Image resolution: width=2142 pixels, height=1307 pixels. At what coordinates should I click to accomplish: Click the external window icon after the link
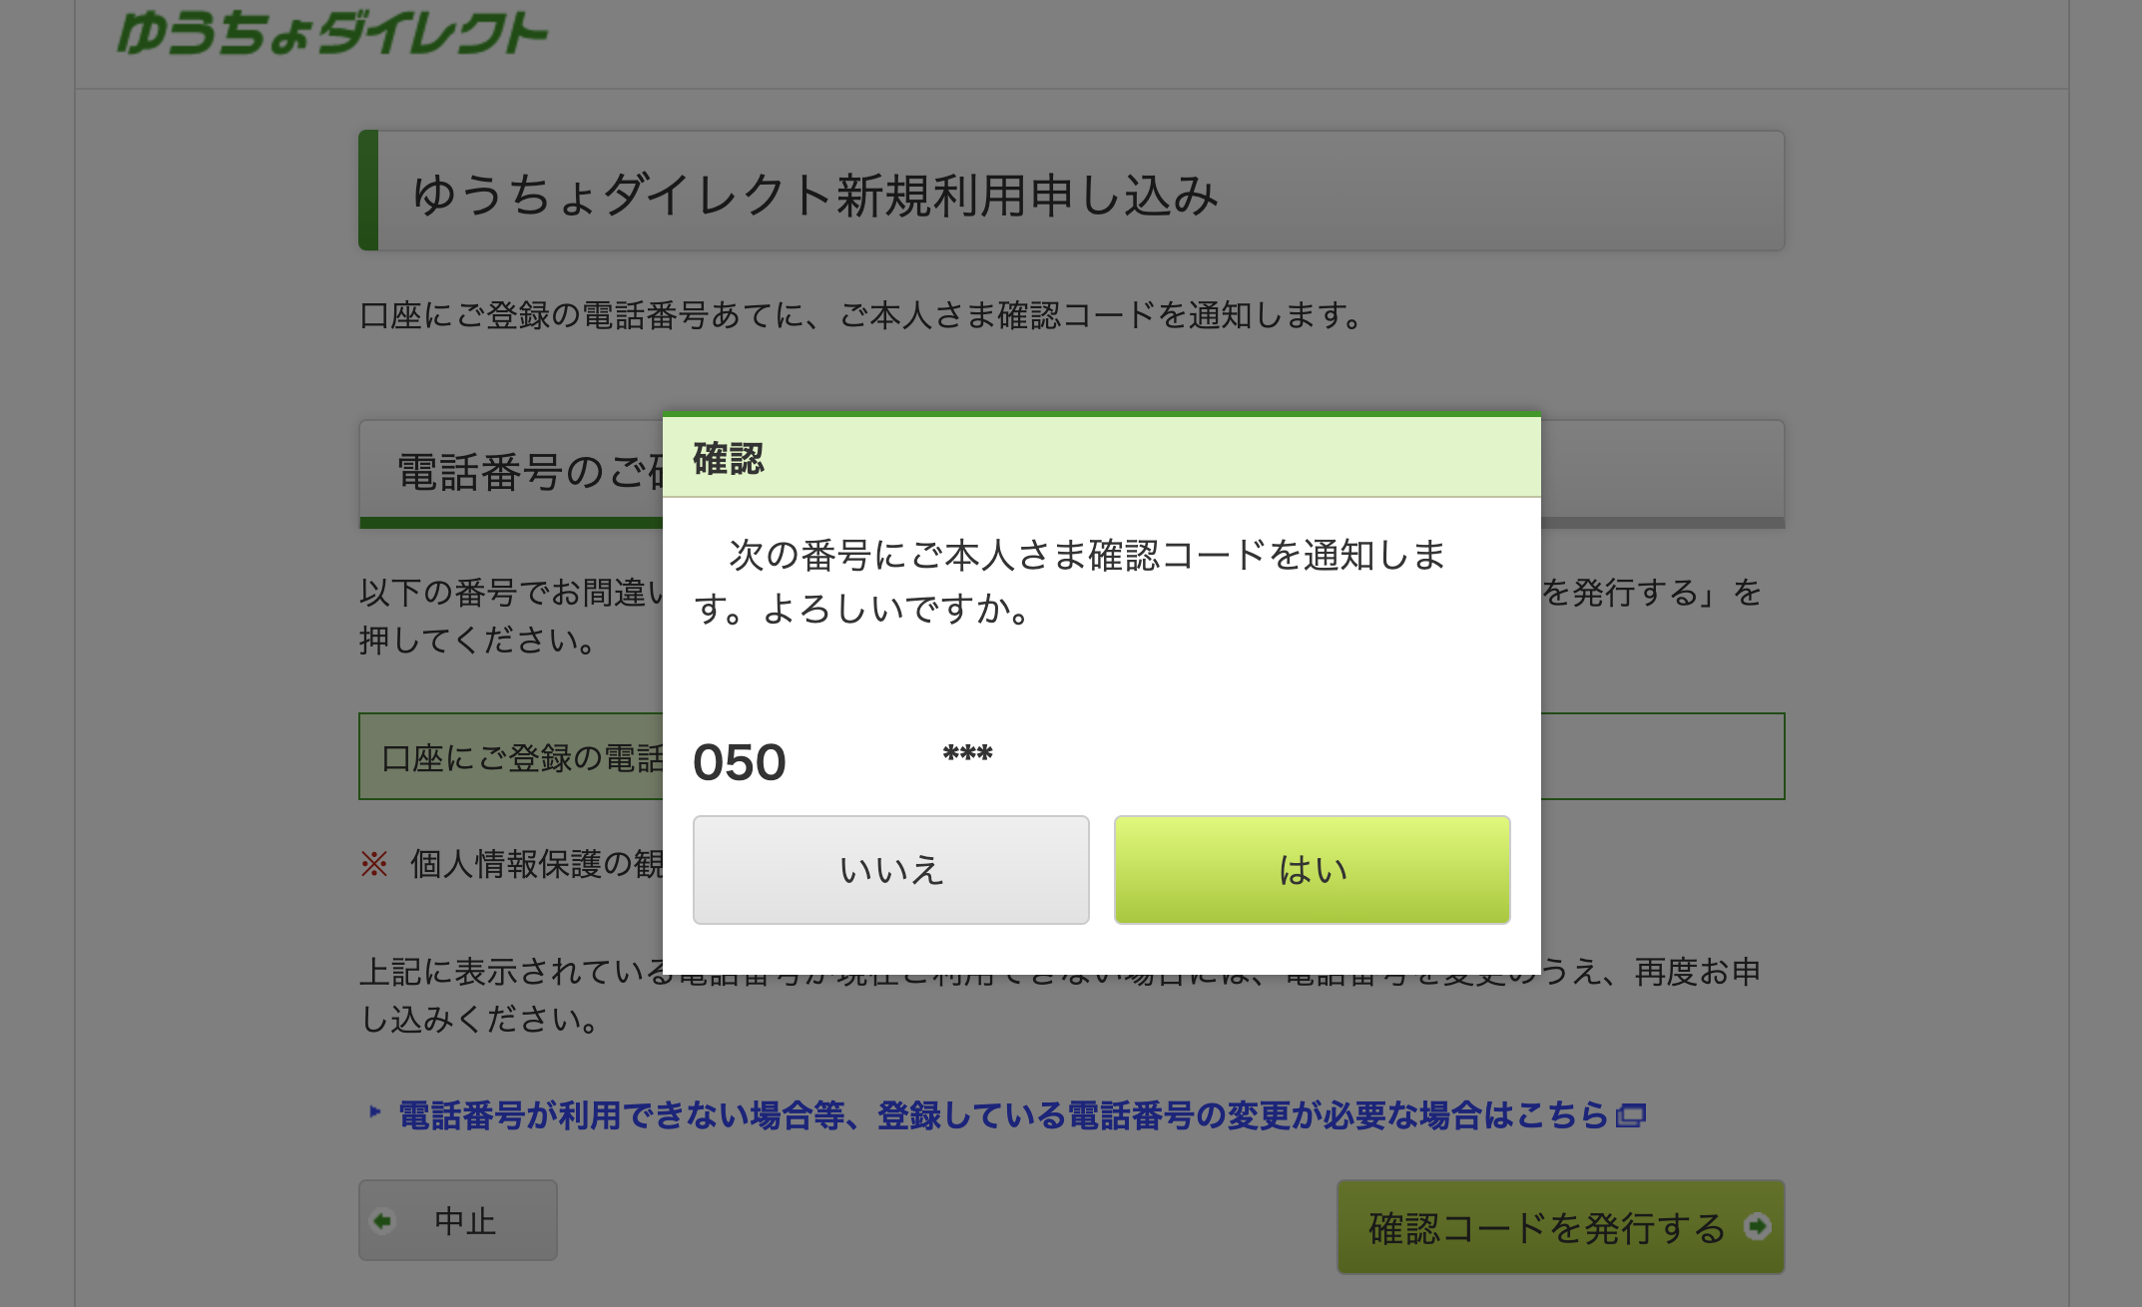click(1630, 1115)
